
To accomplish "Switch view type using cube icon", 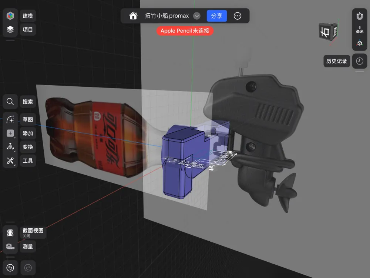I will [360, 43].
